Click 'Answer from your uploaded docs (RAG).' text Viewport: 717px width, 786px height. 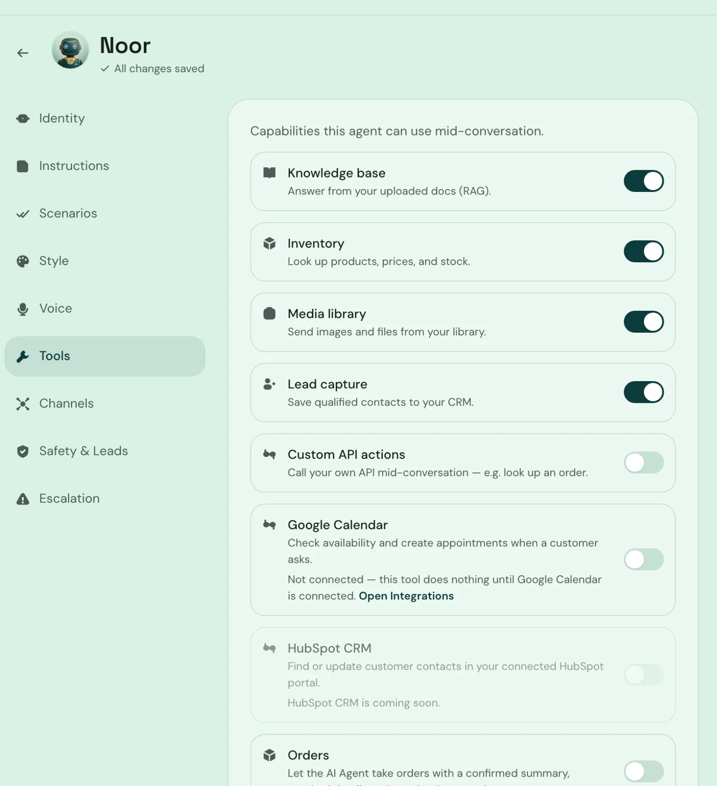coord(389,191)
